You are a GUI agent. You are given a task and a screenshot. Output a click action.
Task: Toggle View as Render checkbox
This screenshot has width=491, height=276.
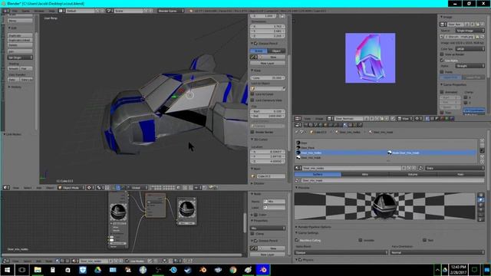(442, 54)
